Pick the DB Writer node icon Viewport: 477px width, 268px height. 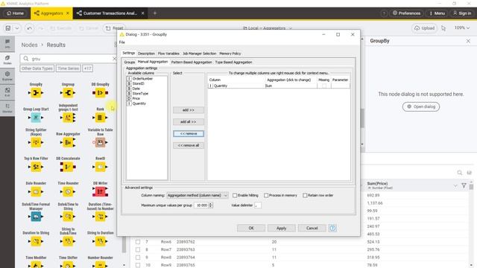coord(100,192)
